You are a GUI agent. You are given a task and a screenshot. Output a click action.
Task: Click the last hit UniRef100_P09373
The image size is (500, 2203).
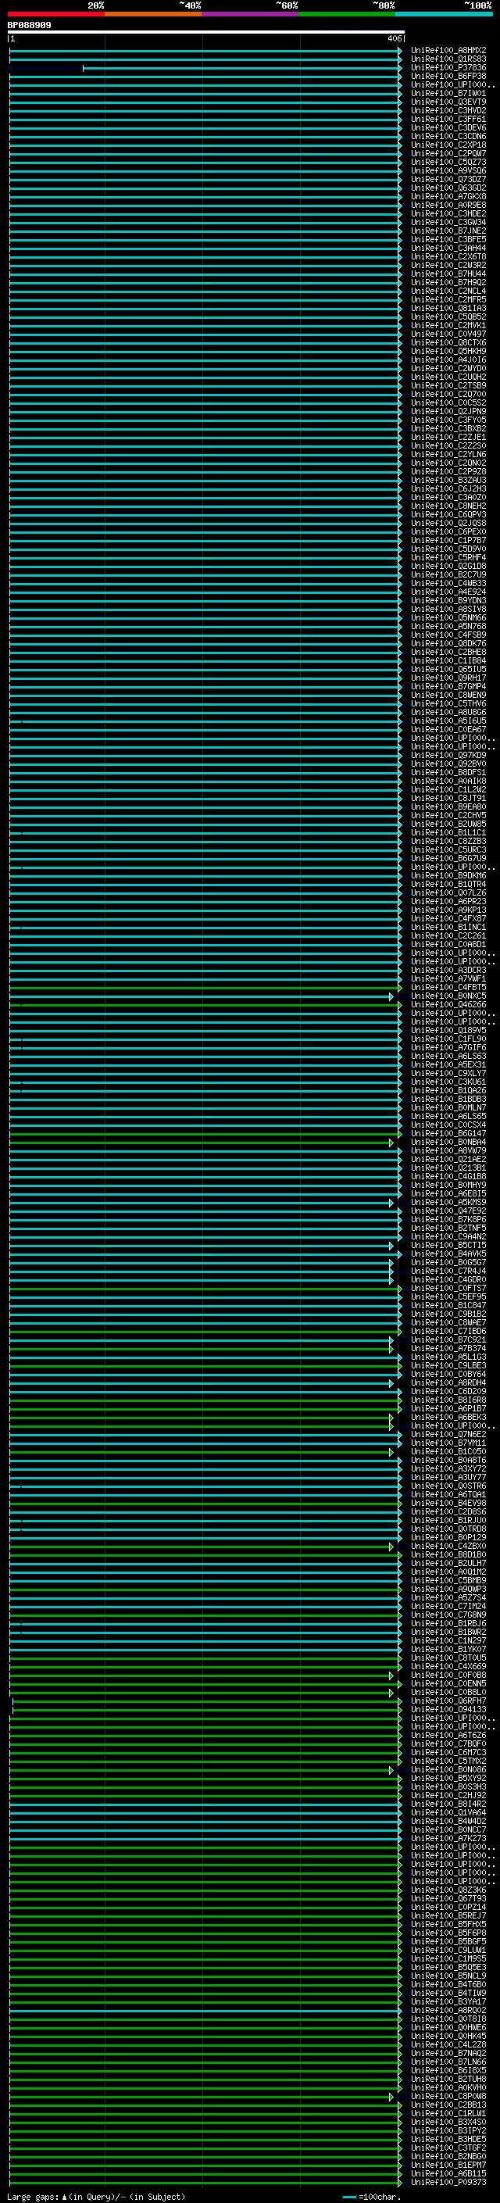pyautogui.click(x=448, y=2182)
